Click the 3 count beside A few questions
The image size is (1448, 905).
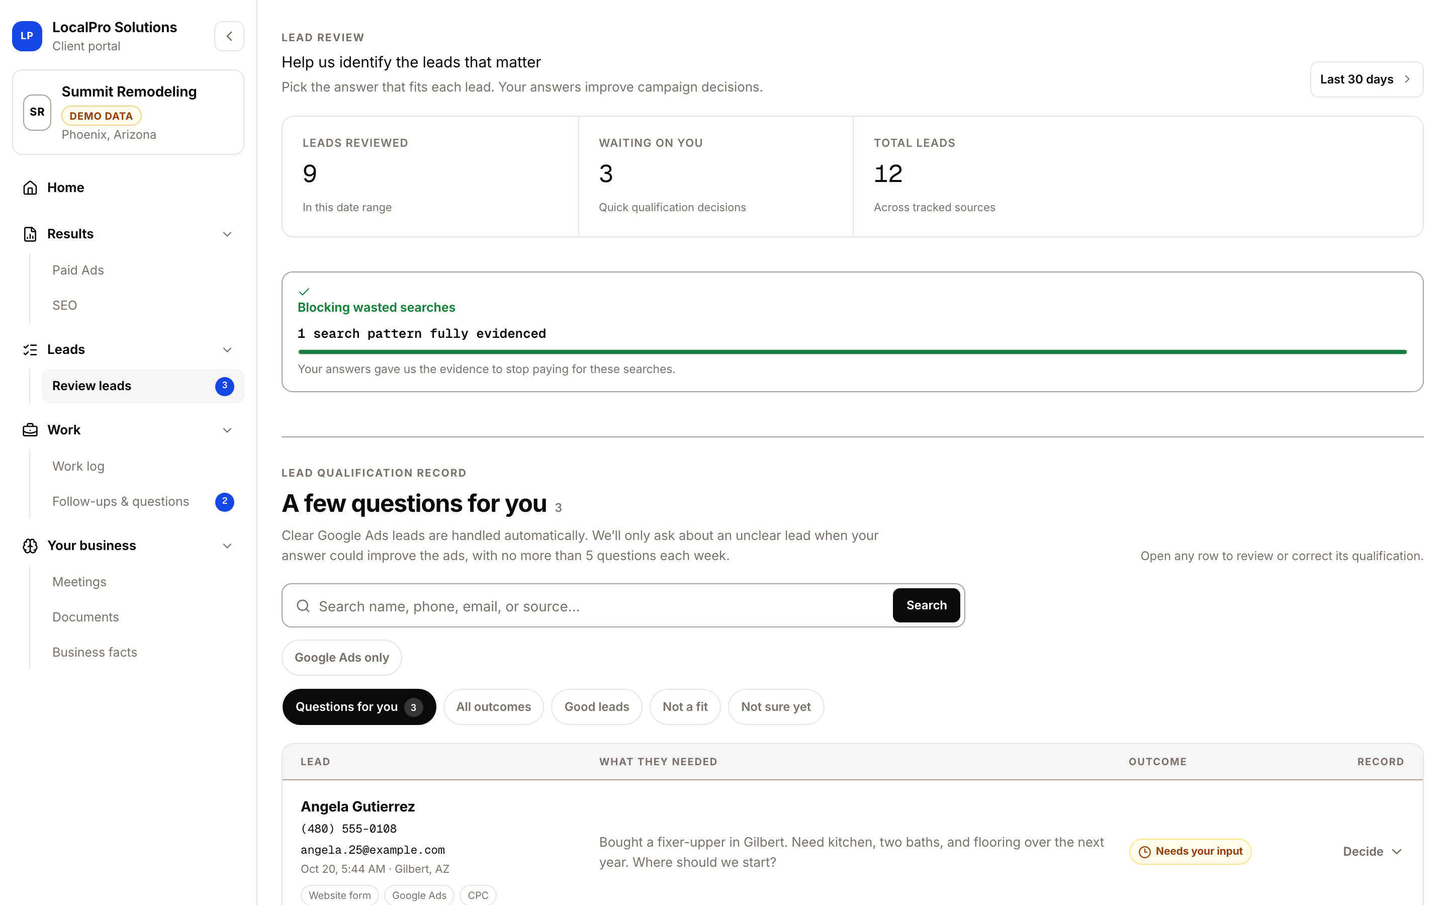(558, 508)
